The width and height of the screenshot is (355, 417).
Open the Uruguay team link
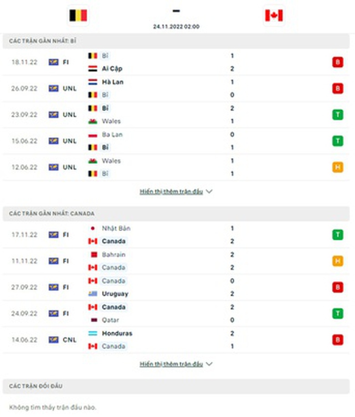(x=115, y=294)
